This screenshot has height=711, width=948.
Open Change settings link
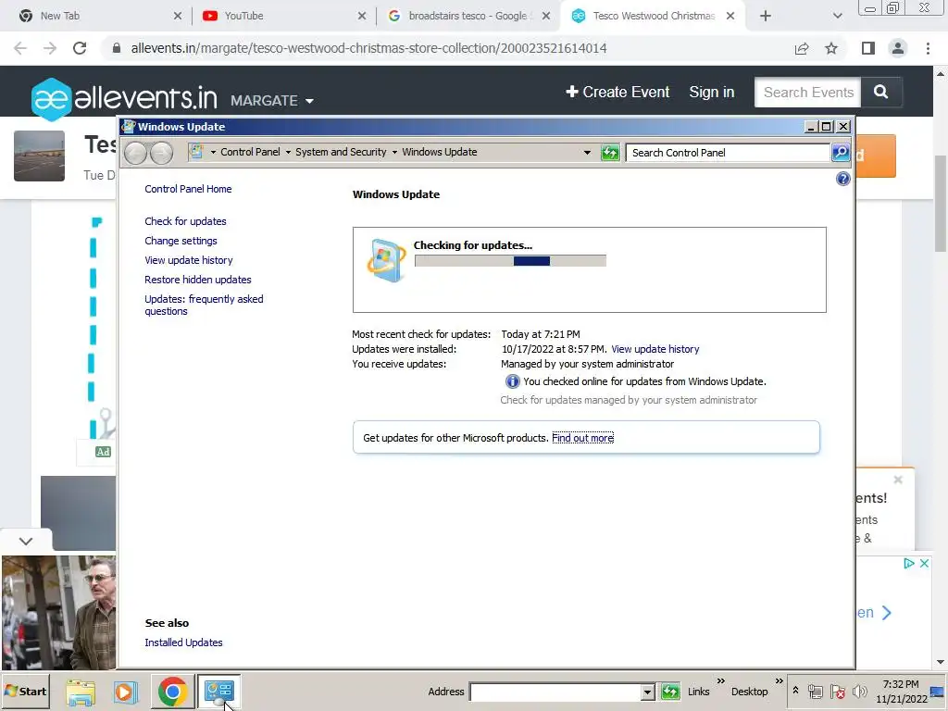click(x=181, y=241)
